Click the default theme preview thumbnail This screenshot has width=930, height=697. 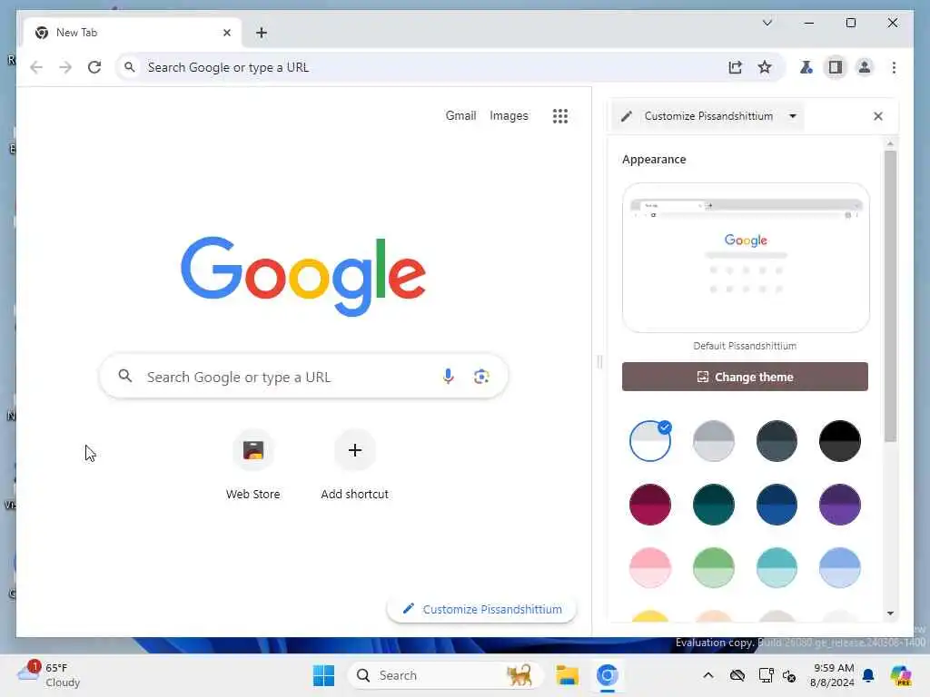(746, 258)
